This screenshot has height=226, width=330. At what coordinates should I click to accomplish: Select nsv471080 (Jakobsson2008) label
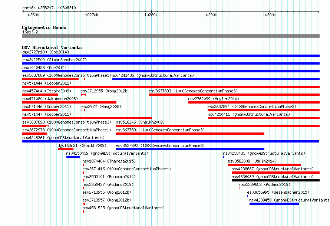tap(50, 99)
